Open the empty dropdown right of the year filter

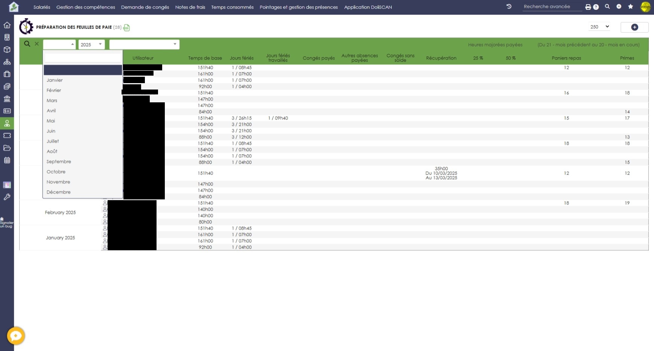(144, 44)
